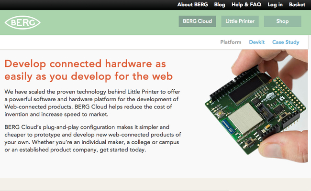The width and height of the screenshot is (311, 191).
Task: Go to the Blog link
Action: (220, 5)
